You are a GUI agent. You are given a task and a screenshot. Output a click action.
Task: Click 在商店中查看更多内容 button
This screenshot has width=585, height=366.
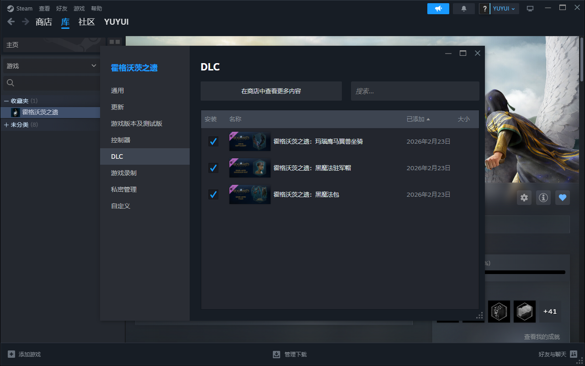coord(271,91)
